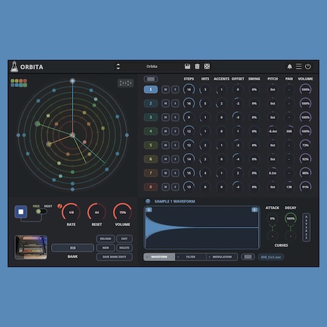Click track 8 Pan knob showing 13R
Viewport: 327px width, 327px height.
tap(289, 187)
